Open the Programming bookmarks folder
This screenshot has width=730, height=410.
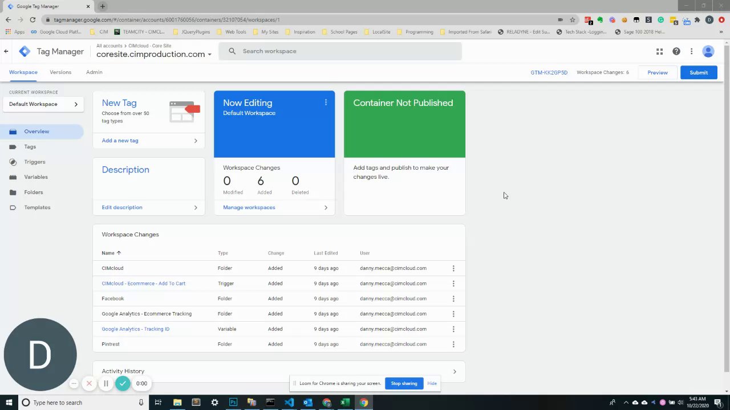coord(415,32)
